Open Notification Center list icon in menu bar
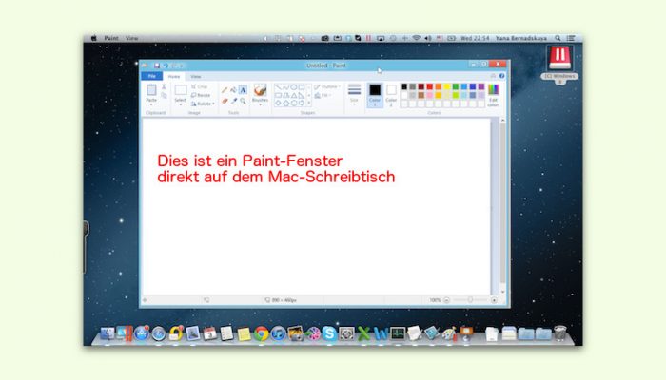The image size is (666, 380). coord(571,38)
